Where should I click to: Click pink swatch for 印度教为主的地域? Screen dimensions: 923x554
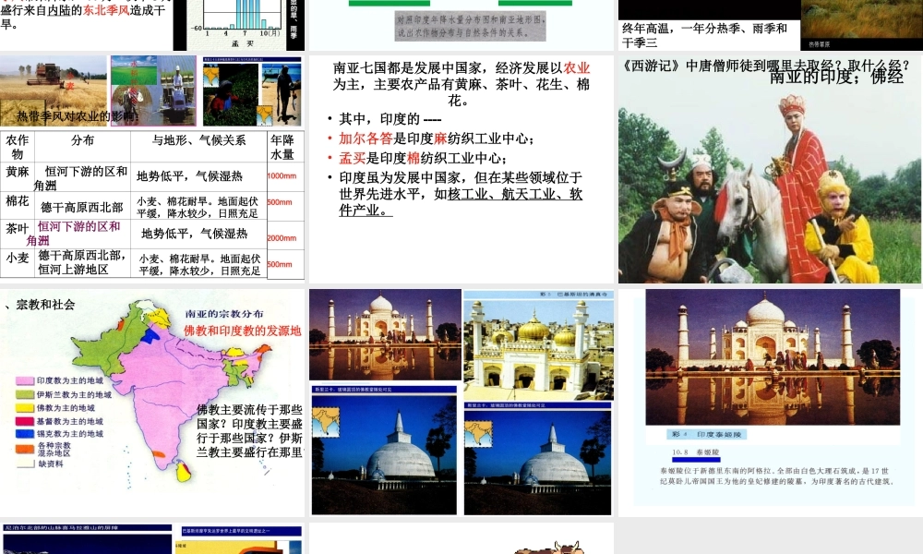point(24,381)
